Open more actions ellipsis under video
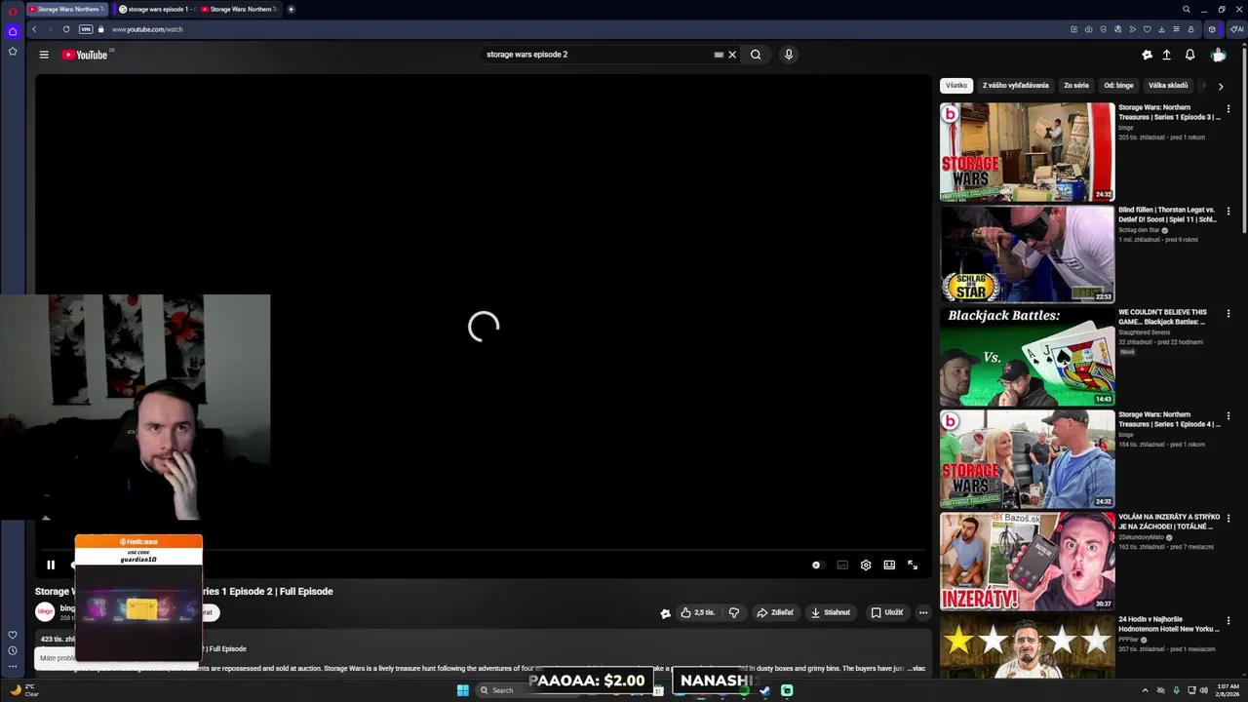This screenshot has height=702, width=1248. coord(923,612)
